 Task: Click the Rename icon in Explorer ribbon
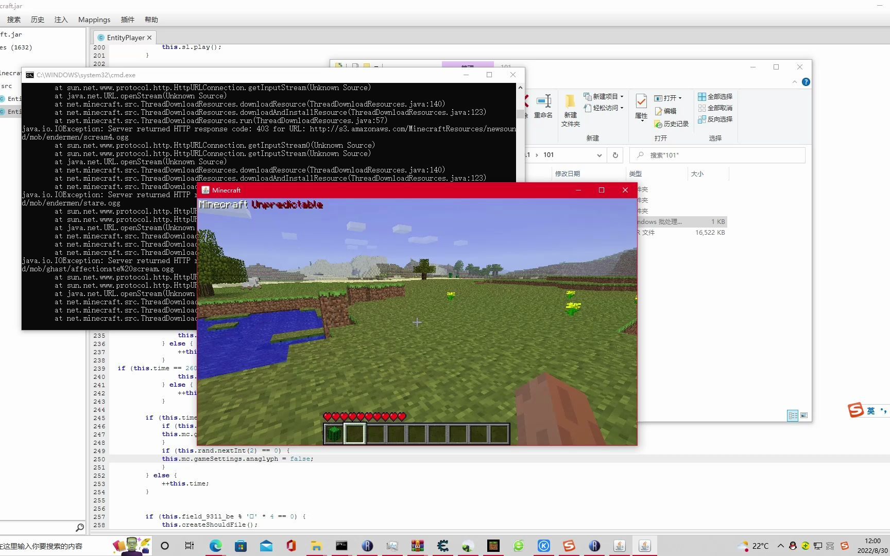543,106
